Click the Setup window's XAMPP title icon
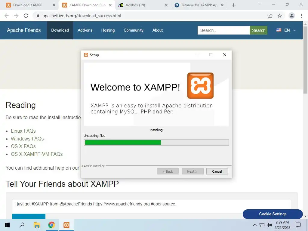Screen dimensions: 308x231 (86, 55)
